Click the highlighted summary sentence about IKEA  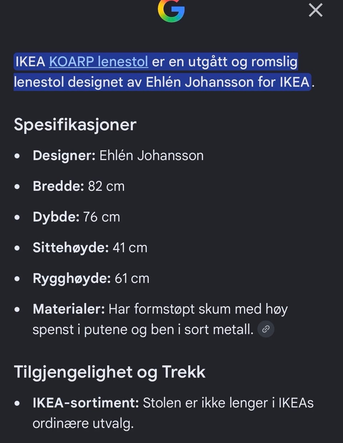[162, 72]
